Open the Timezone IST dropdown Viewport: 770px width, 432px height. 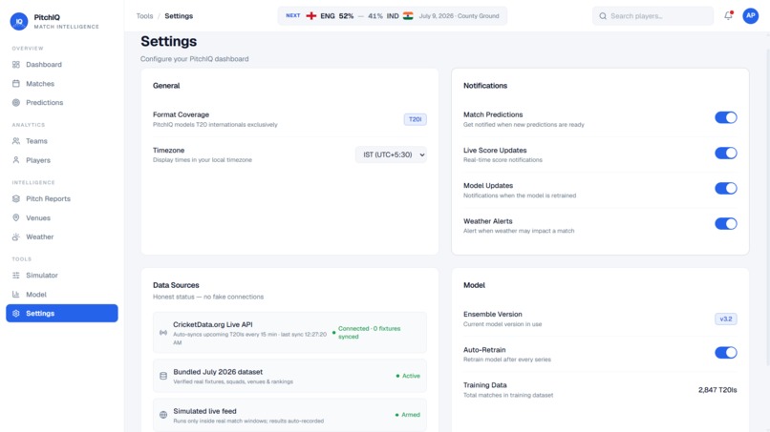[391, 154]
